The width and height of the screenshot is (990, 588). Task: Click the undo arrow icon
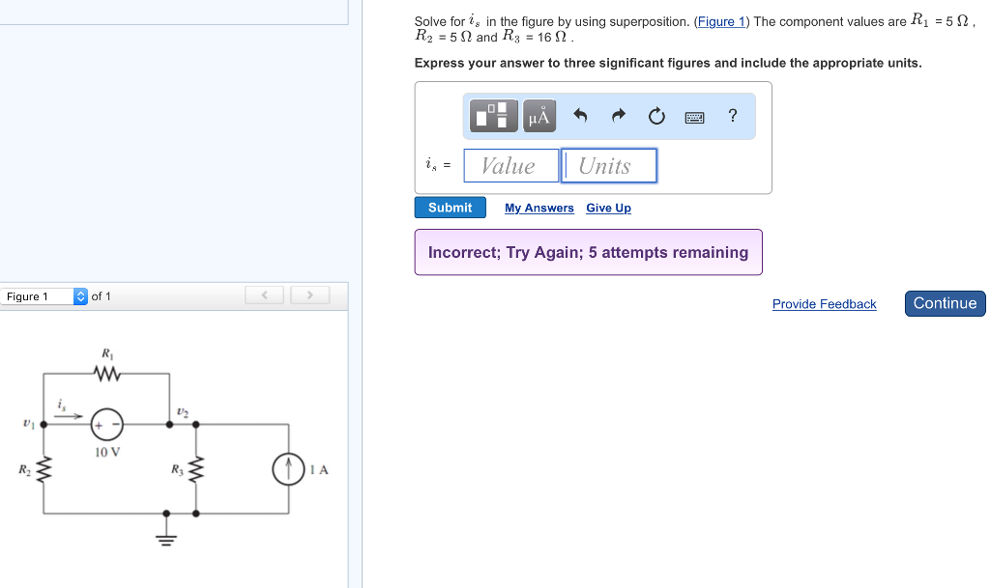point(578,115)
